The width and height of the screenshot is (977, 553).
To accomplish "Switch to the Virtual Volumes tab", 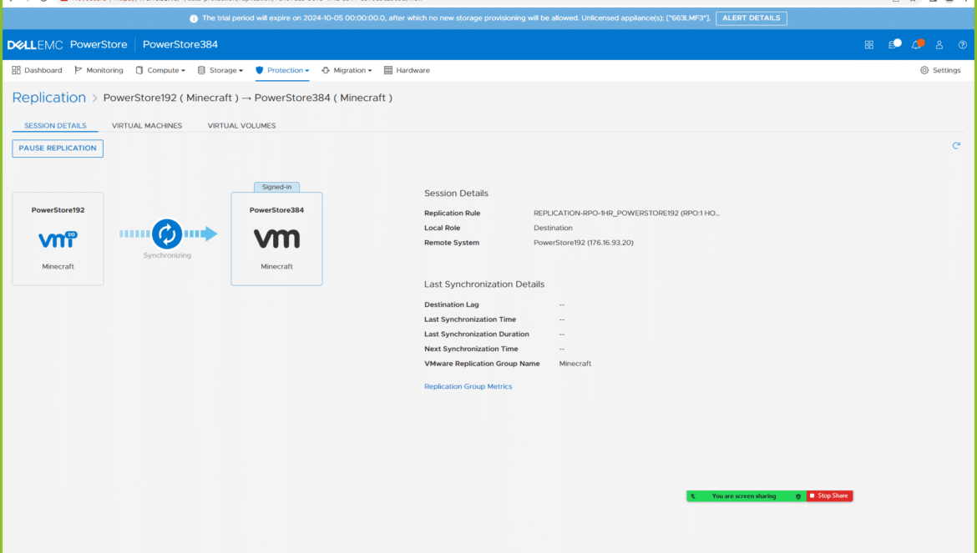I will point(242,126).
